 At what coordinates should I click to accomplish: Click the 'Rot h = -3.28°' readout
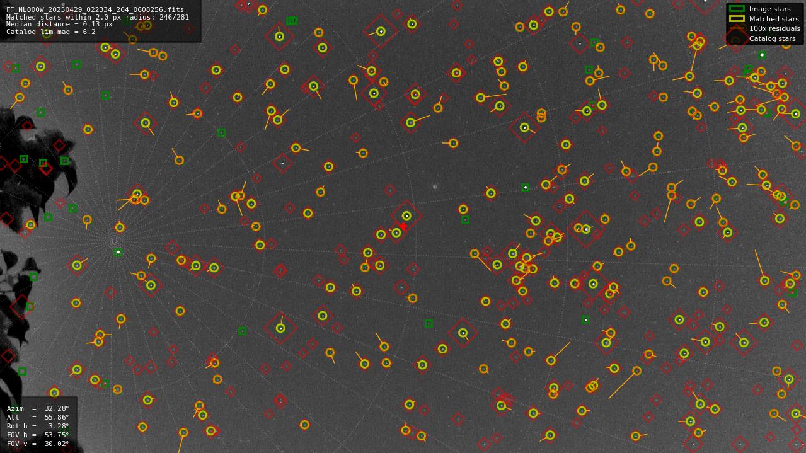(38, 426)
